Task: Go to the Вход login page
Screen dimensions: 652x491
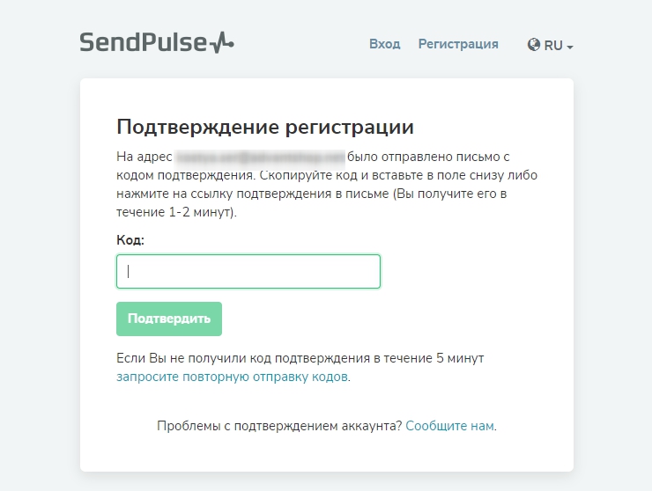Action: coord(384,44)
